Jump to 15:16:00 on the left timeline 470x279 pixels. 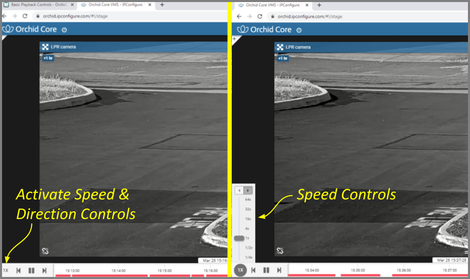(x=210, y=271)
